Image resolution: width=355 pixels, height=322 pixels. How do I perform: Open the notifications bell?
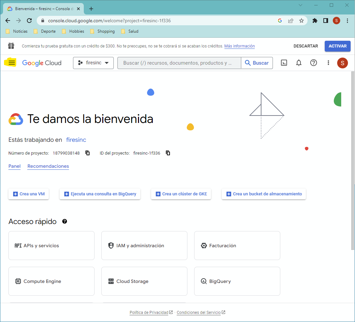[x=298, y=63]
